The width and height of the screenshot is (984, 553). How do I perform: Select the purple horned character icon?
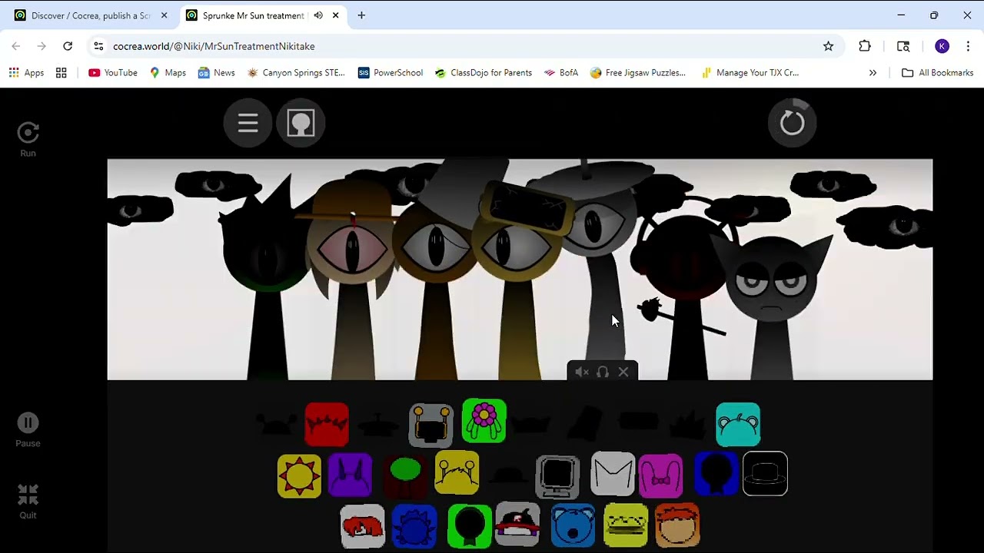coord(351,475)
